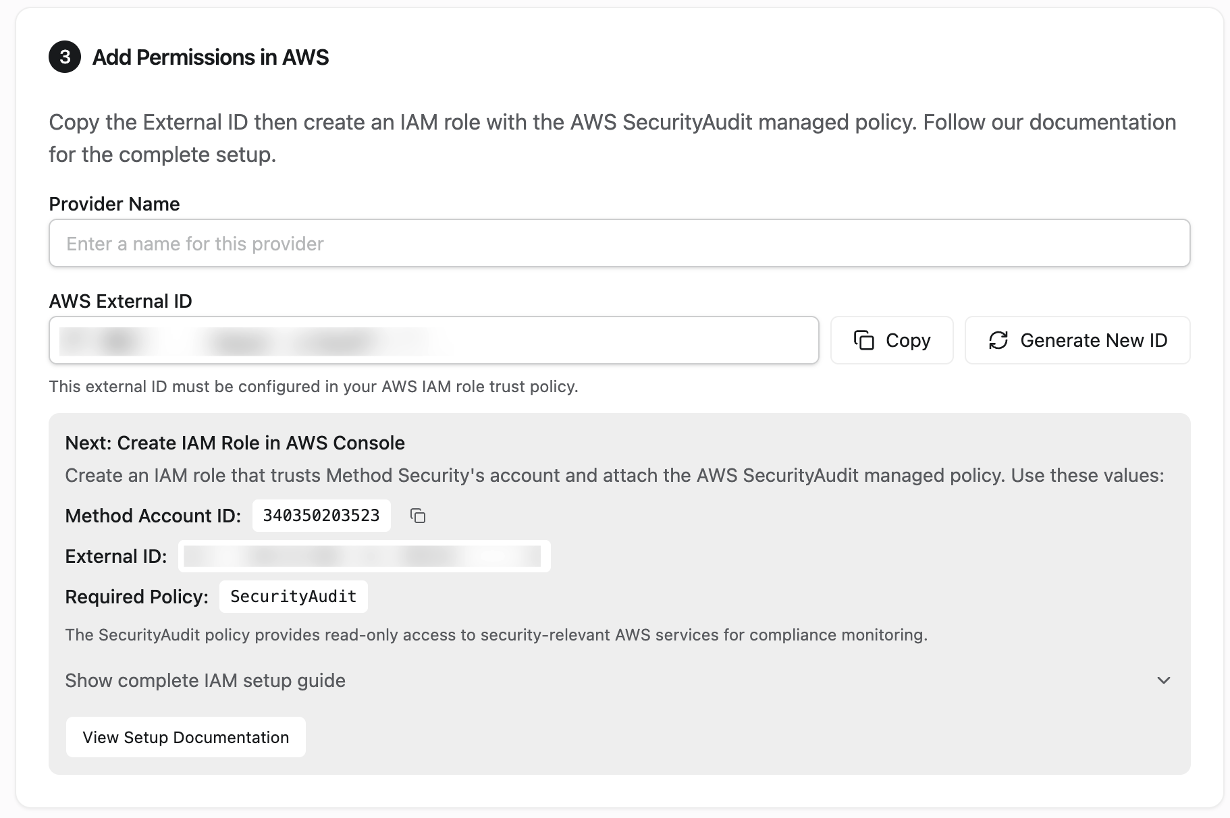
Task: Click the blurred External ID value chip
Action: pos(364,556)
